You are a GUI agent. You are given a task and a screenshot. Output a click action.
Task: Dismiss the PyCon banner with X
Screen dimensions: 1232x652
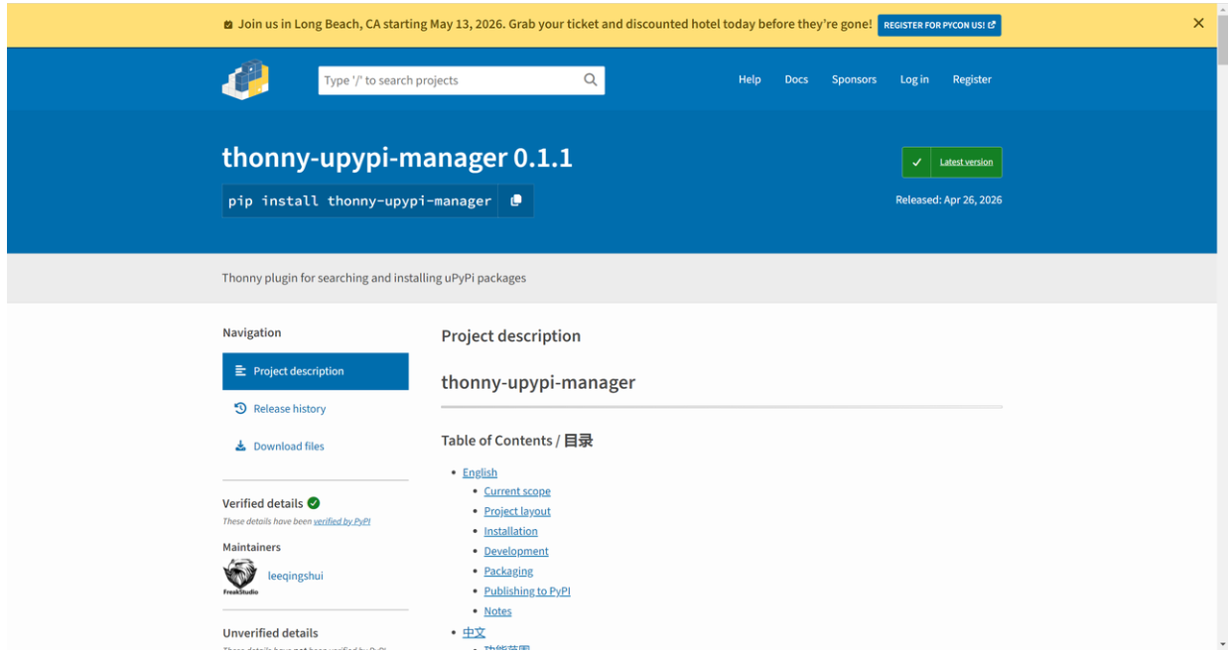[1198, 24]
